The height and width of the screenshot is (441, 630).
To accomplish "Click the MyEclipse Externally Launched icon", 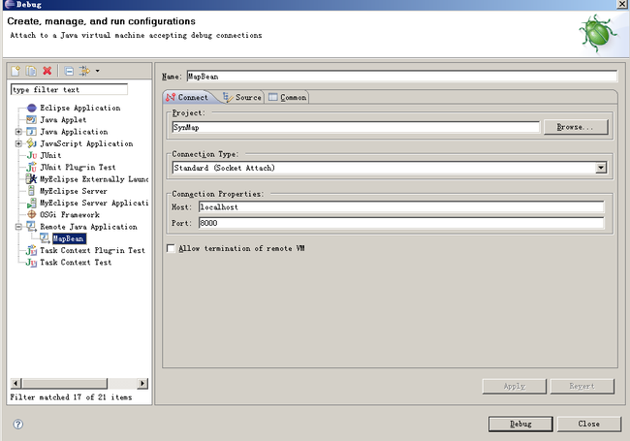I will [31, 179].
